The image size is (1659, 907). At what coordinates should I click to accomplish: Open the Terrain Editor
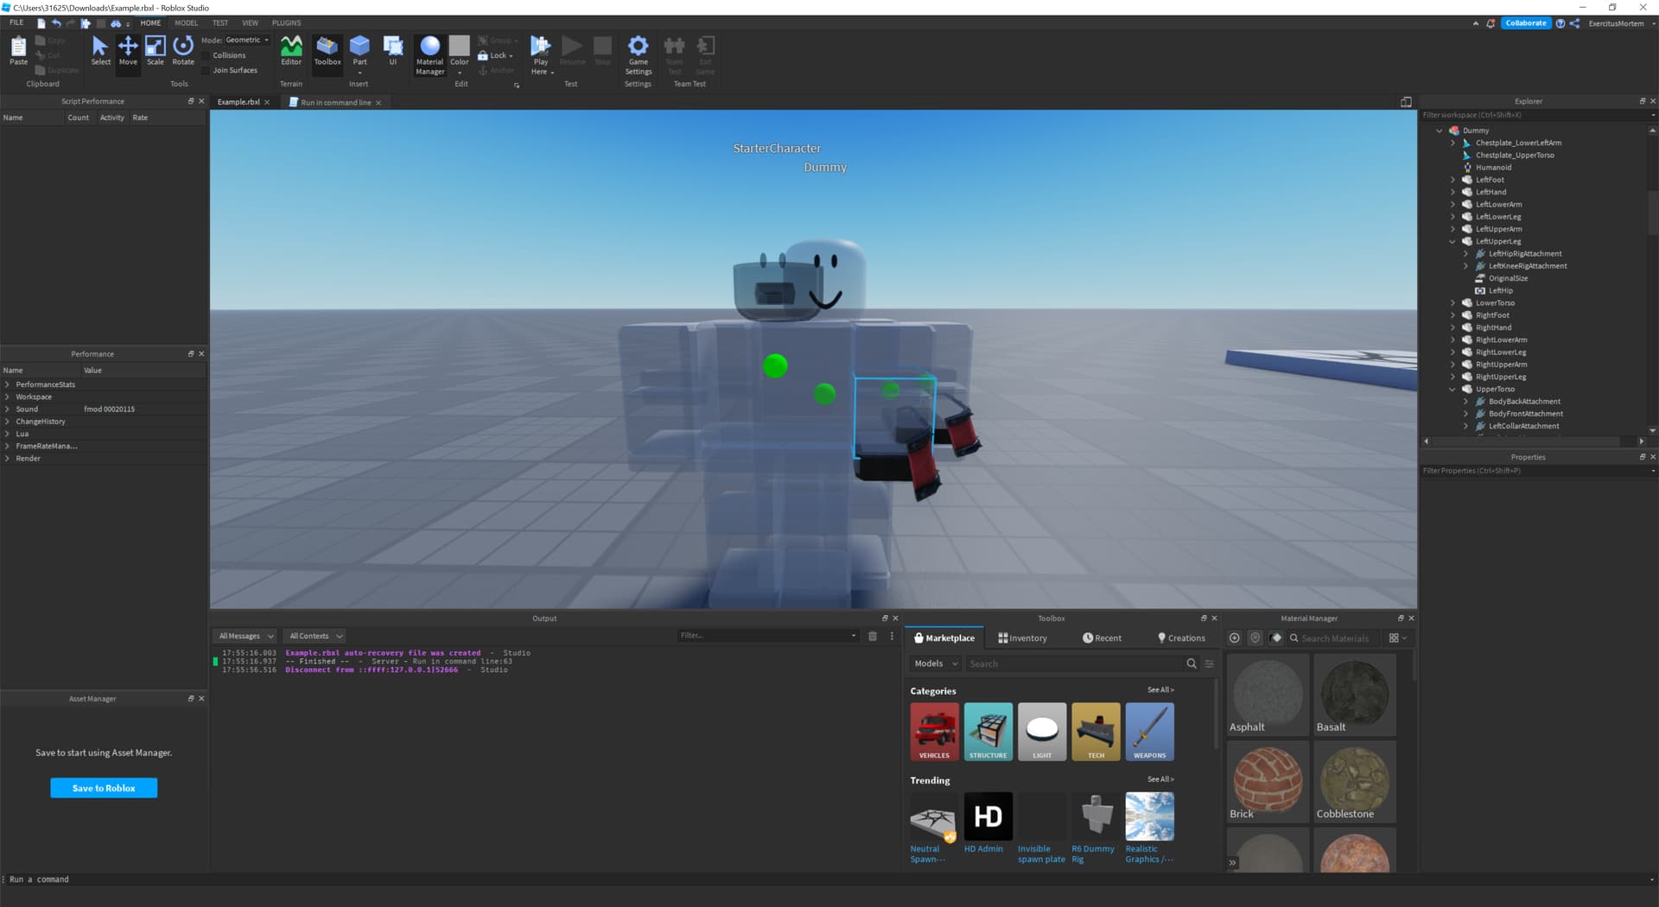coord(290,50)
